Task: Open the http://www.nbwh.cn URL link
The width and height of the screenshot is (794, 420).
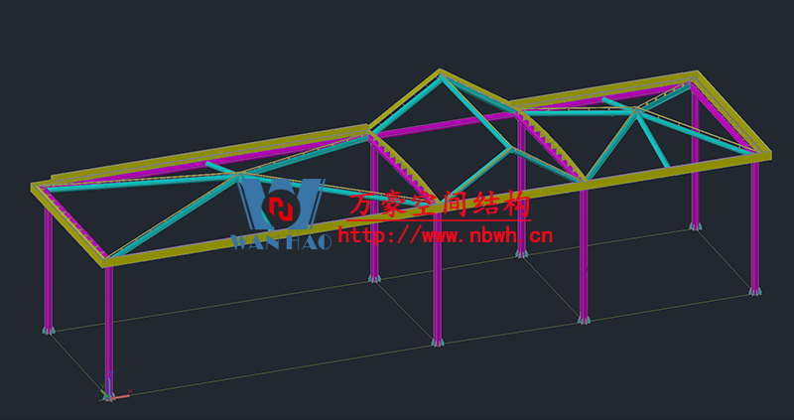Action: click(x=445, y=236)
